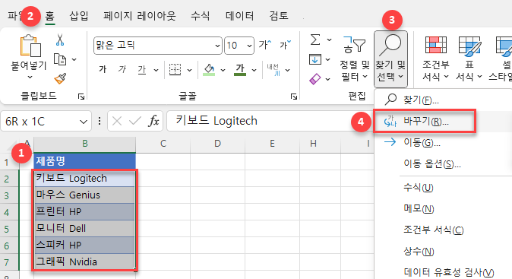
Task: Expand the AutoSum dropdown arrow
Action: click(x=329, y=40)
